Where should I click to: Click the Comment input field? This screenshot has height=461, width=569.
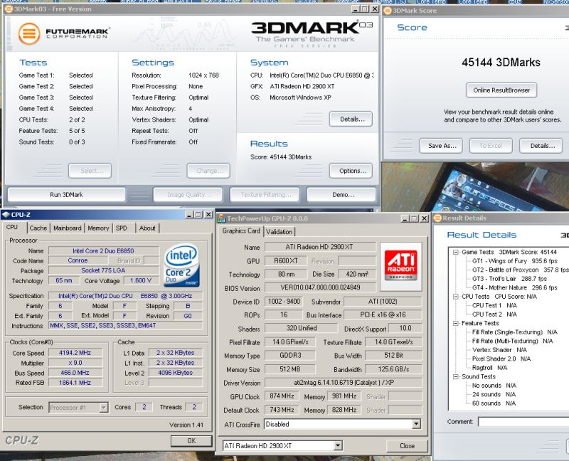[523, 422]
